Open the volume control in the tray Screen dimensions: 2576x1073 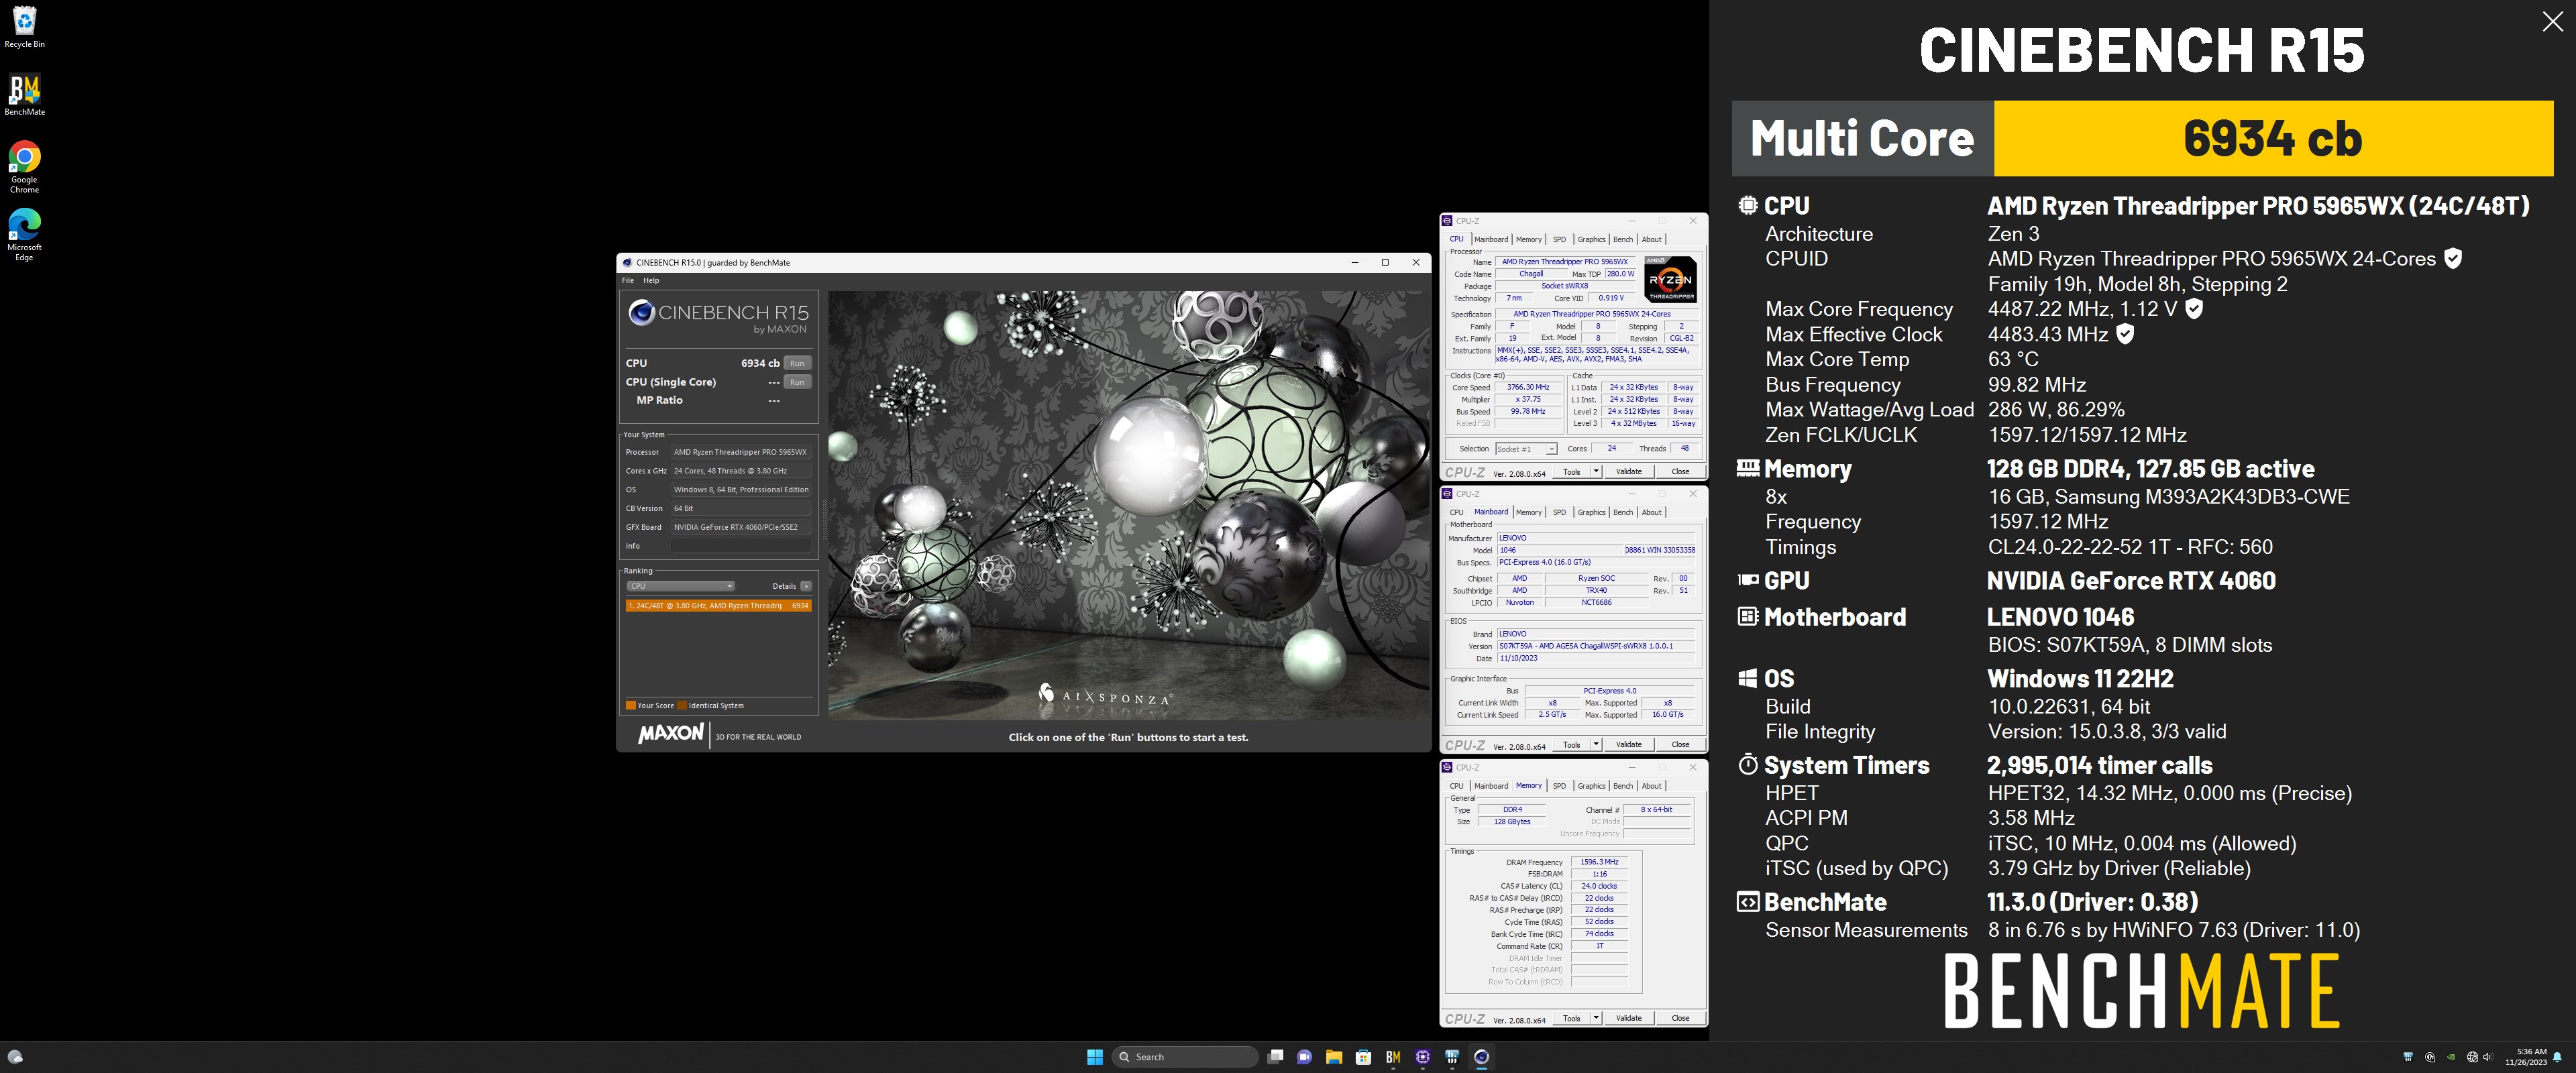[2488, 1057]
